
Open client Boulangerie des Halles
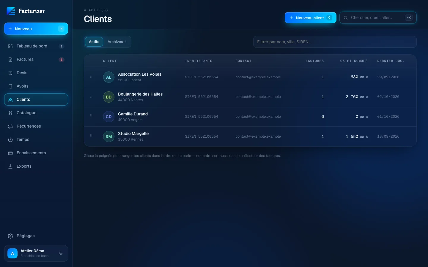[140, 94]
